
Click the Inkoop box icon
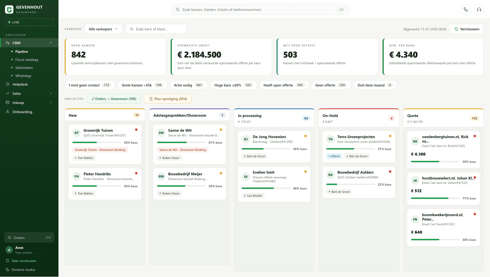point(8,103)
